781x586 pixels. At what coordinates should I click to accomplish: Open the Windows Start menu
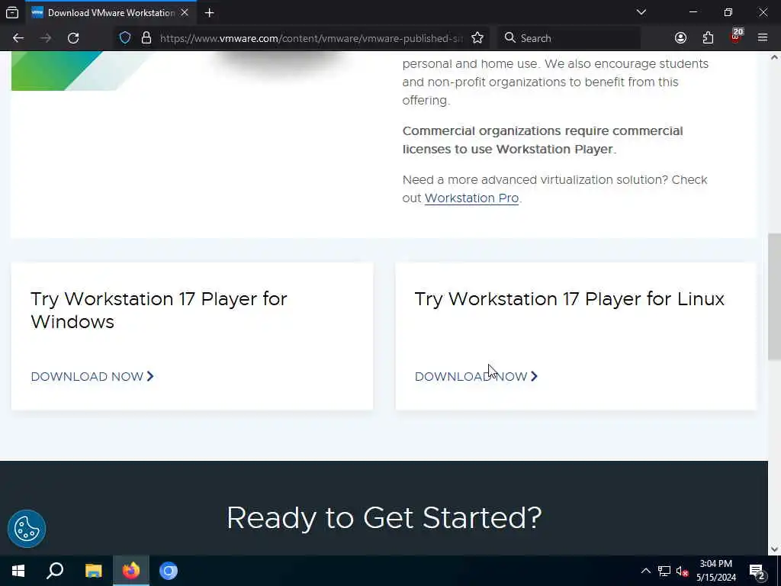click(18, 571)
